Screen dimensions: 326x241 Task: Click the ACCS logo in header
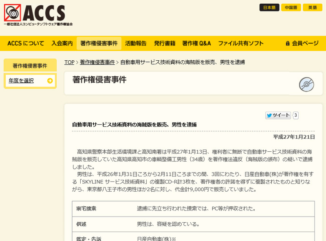click(38, 15)
